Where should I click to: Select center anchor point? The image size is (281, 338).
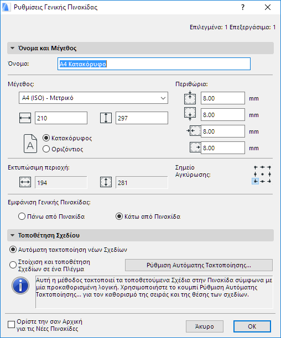[262, 174]
